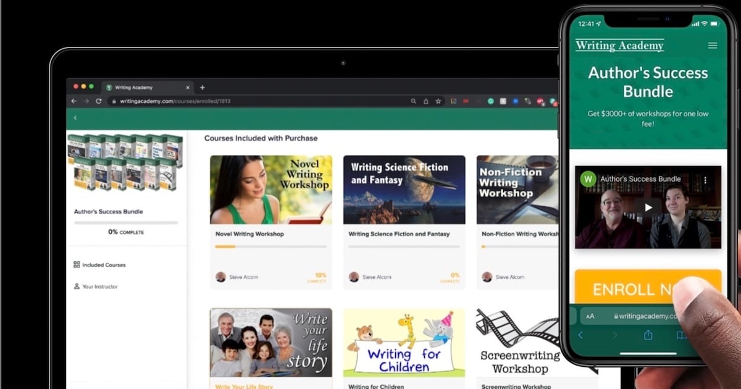Image resolution: width=741 pixels, height=389 pixels.
Task: Click the green circle browser extension
Action: coord(491,101)
